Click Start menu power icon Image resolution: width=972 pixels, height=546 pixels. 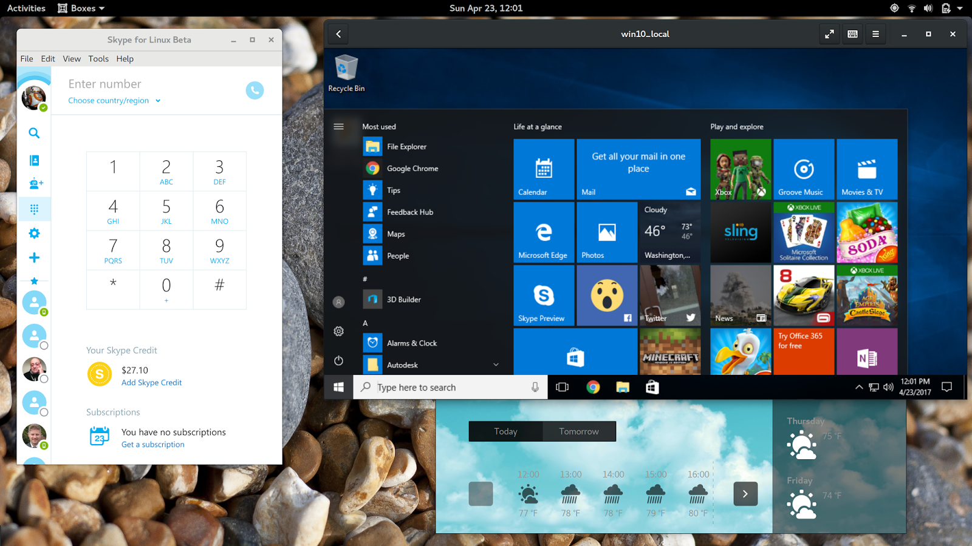pos(338,360)
